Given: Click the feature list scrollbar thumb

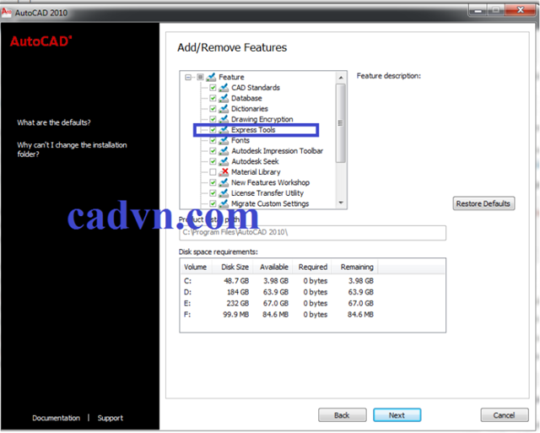Looking at the screenshot, I should coord(341,123).
